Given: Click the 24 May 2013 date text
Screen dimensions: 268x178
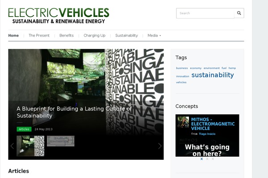Looking at the screenshot, I should pos(44,129).
